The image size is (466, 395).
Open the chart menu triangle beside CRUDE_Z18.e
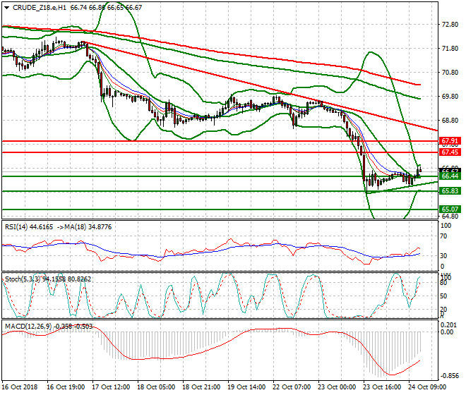[x=6, y=8]
